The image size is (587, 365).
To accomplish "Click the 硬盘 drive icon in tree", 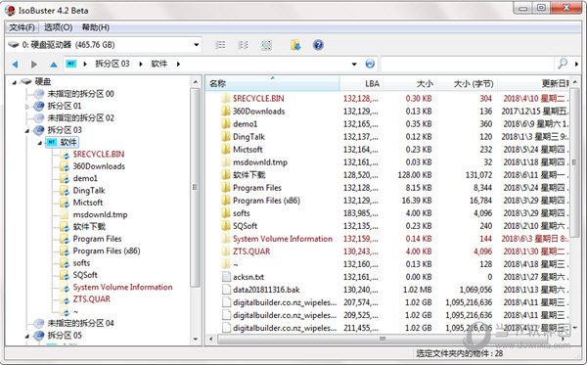I will pyautogui.click(x=25, y=81).
